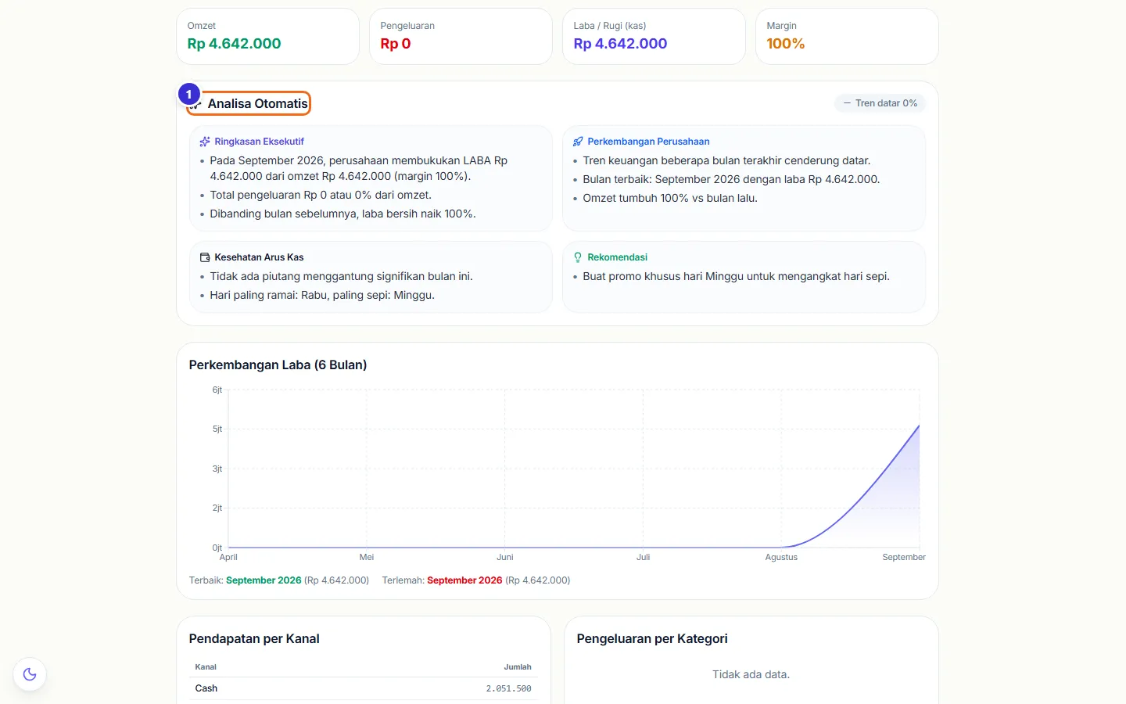The width and height of the screenshot is (1126, 704).
Task: Click the rocket icon beside Perkembangan Perusahaan
Action: click(578, 142)
